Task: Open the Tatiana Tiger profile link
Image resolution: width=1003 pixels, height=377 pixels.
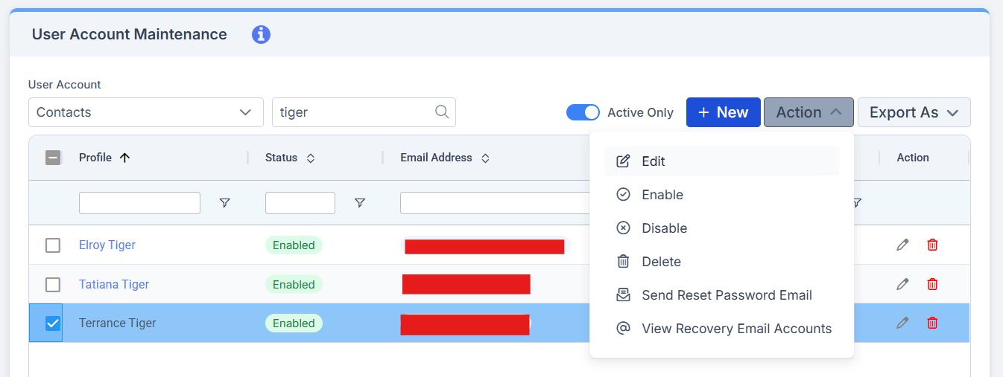Action: 114,284
